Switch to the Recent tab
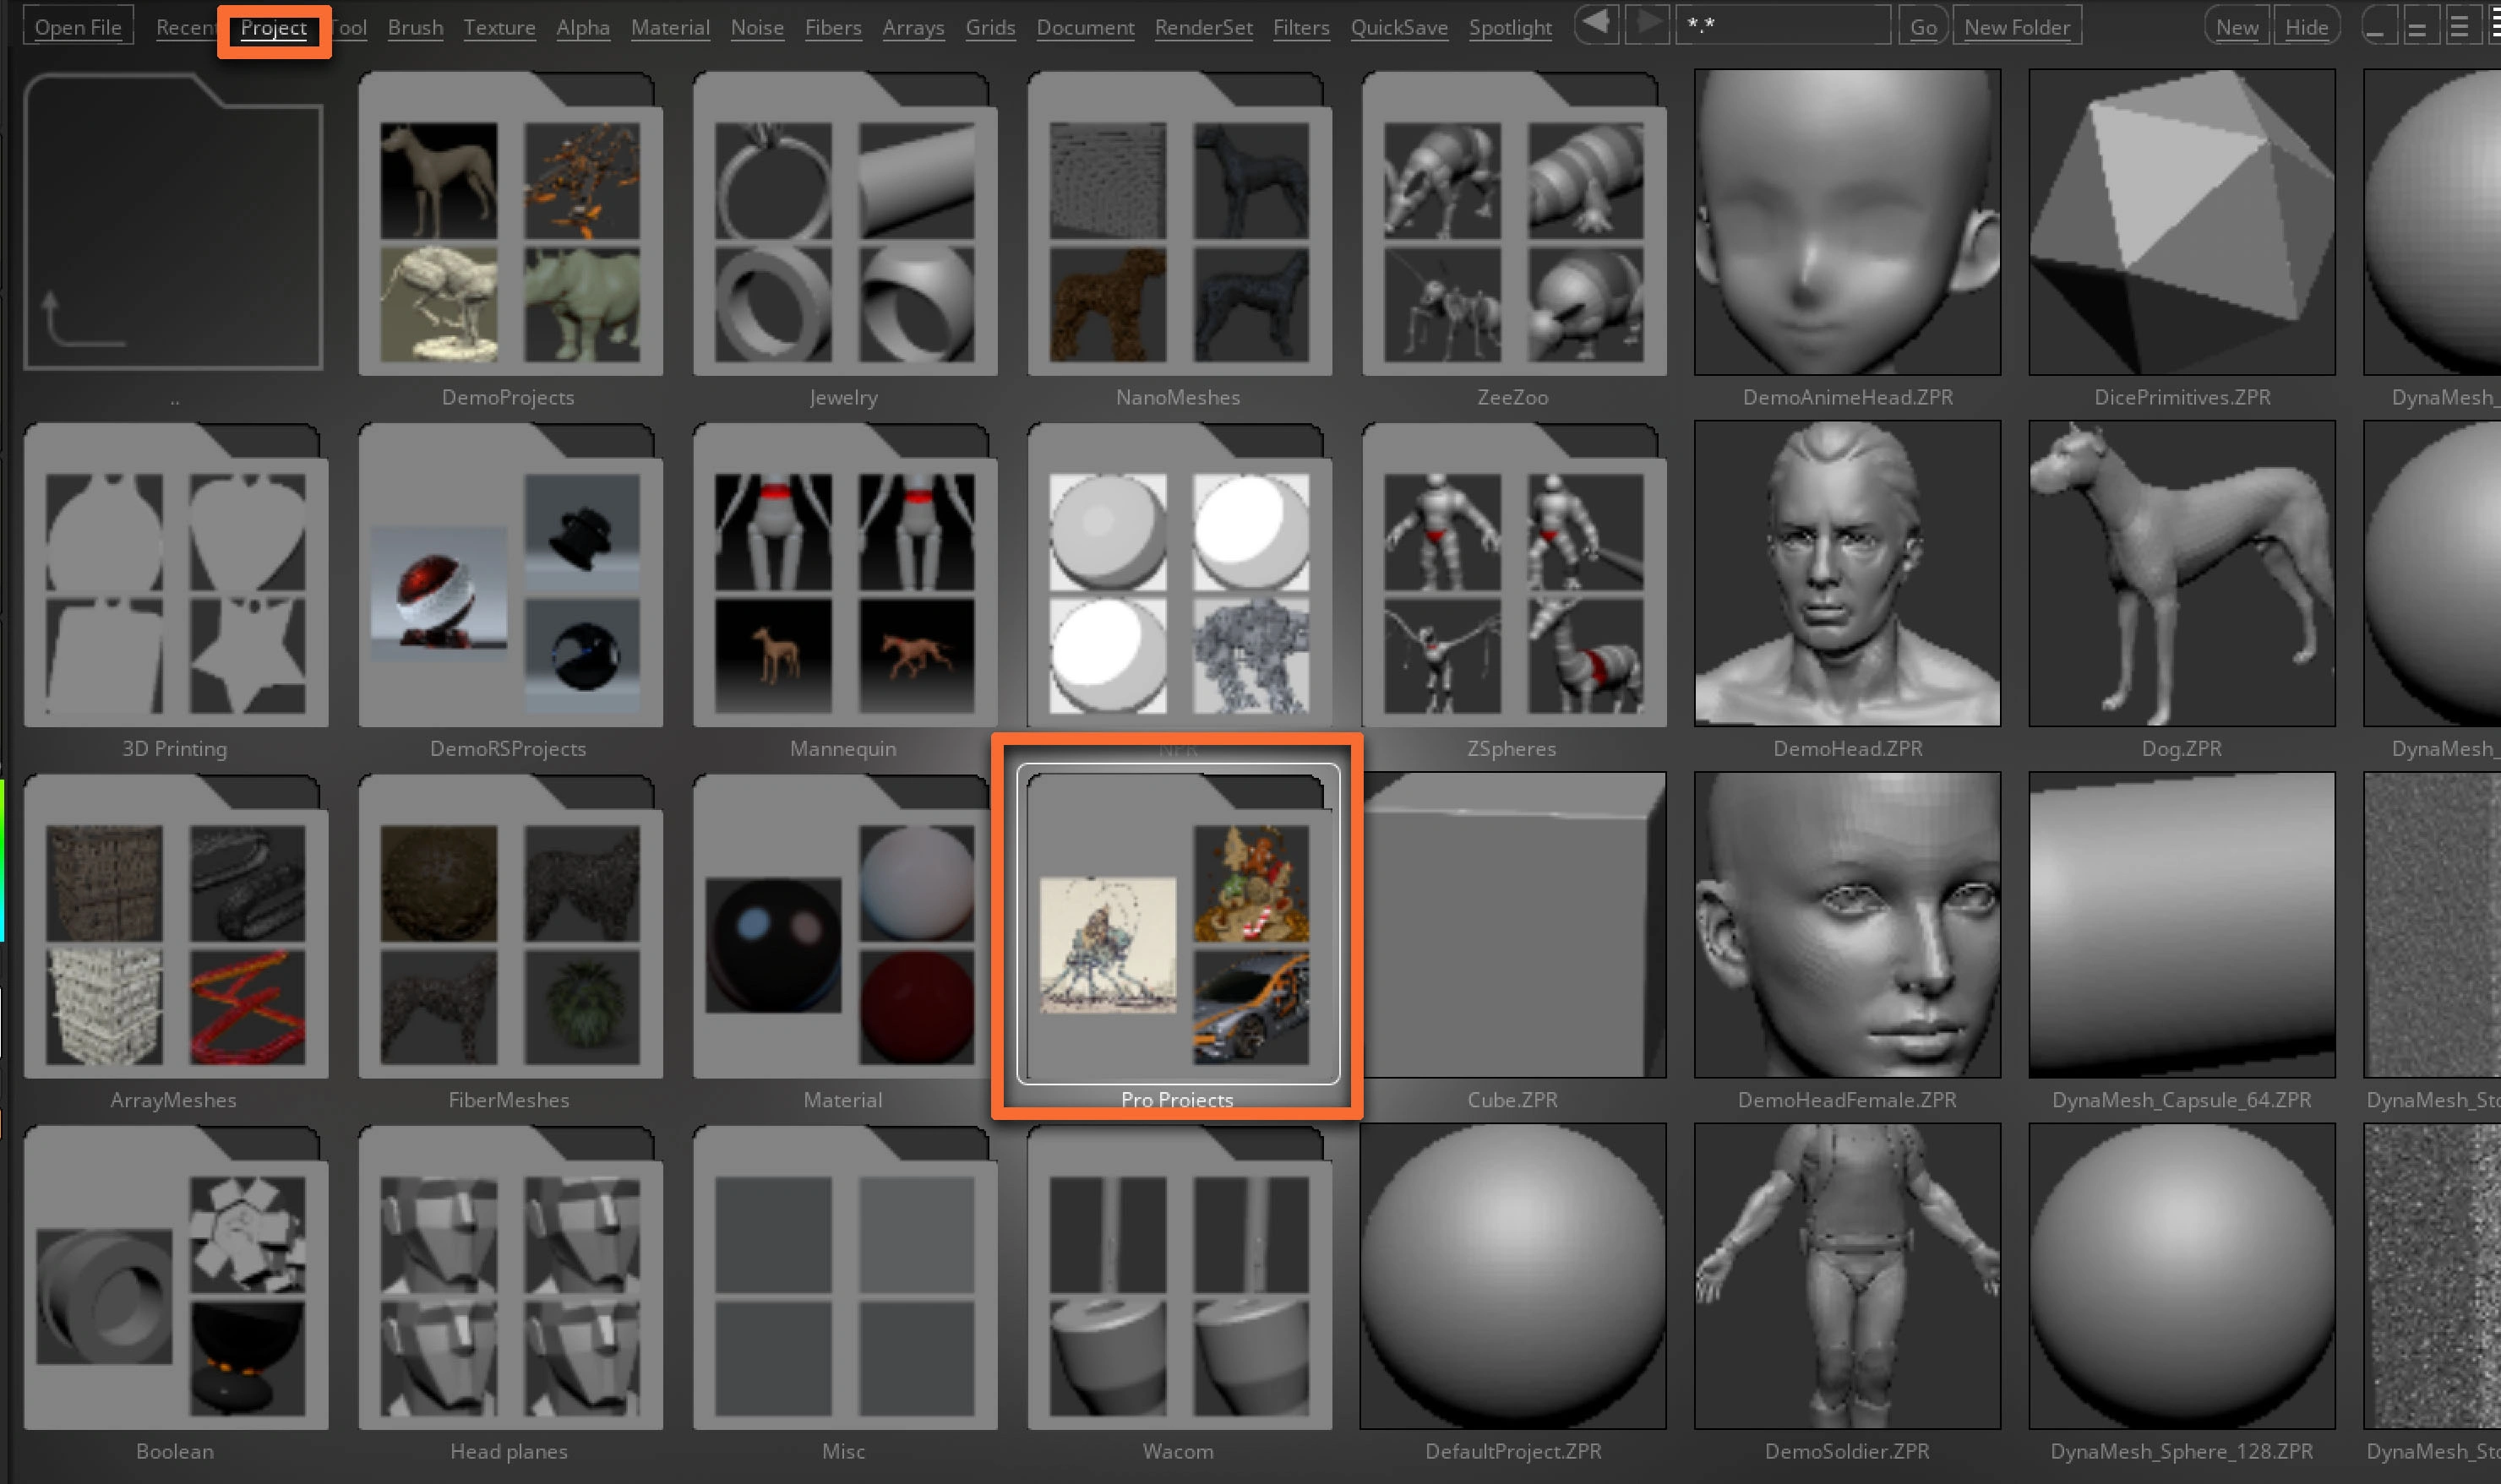Viewport: 2501px width, 1484px height. point(185,28)
